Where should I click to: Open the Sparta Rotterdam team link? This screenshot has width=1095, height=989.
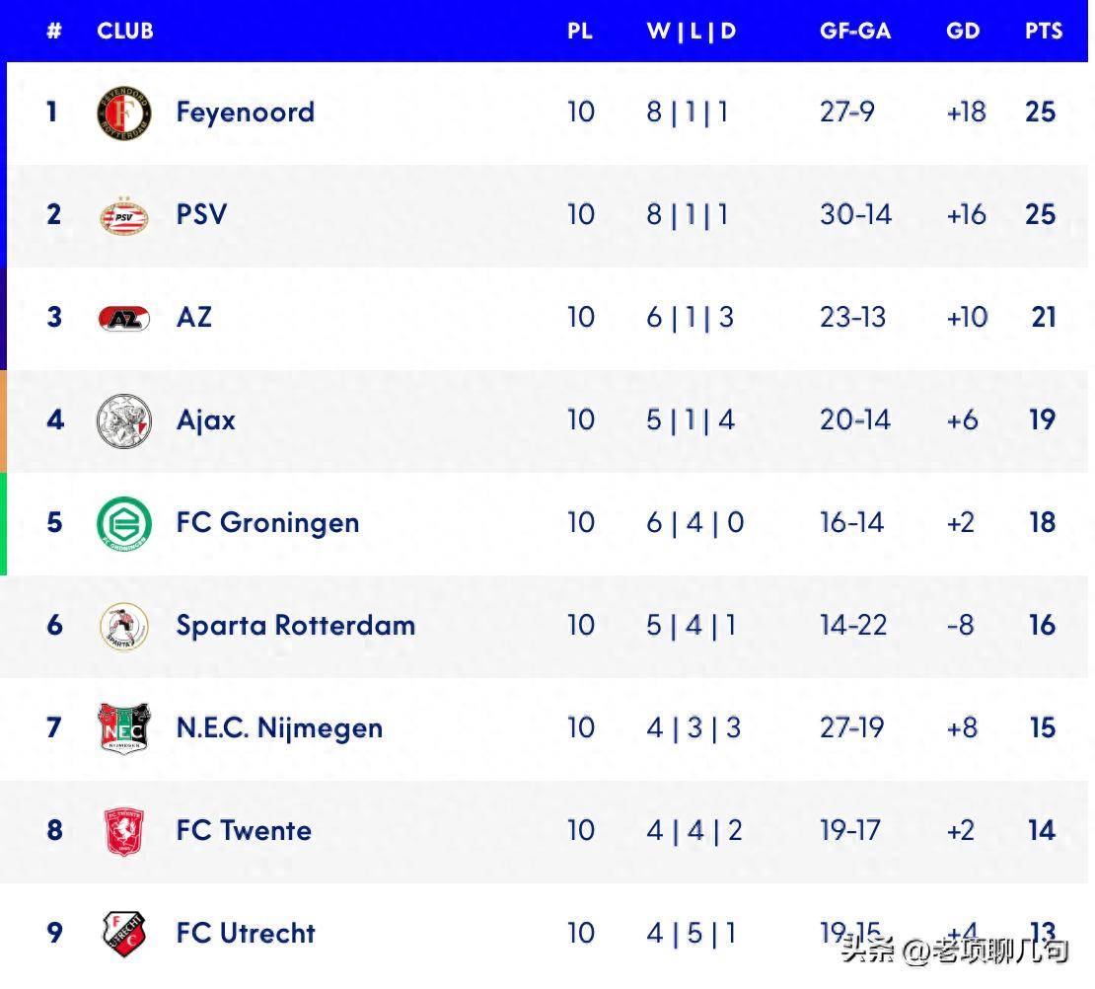[296, 626]
